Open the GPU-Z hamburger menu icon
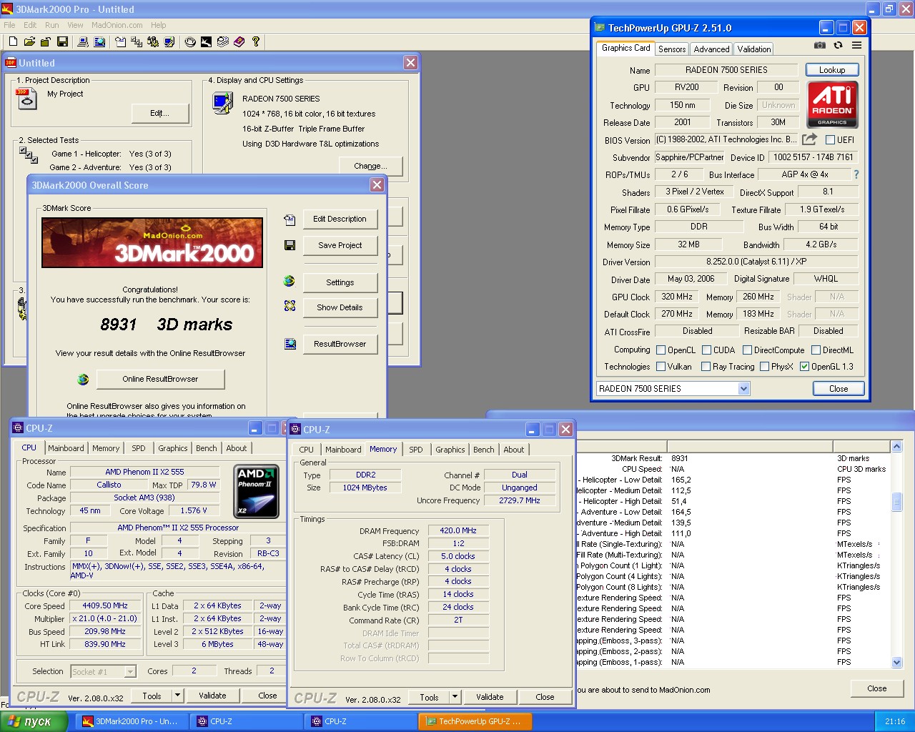Image resolution: width=915 pixels, height=732 pixels. pos(856,45)
